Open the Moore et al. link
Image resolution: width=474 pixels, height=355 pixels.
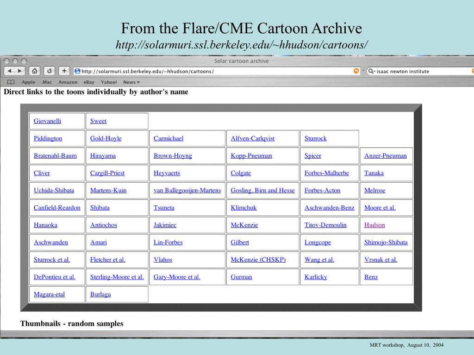(380, 208)
